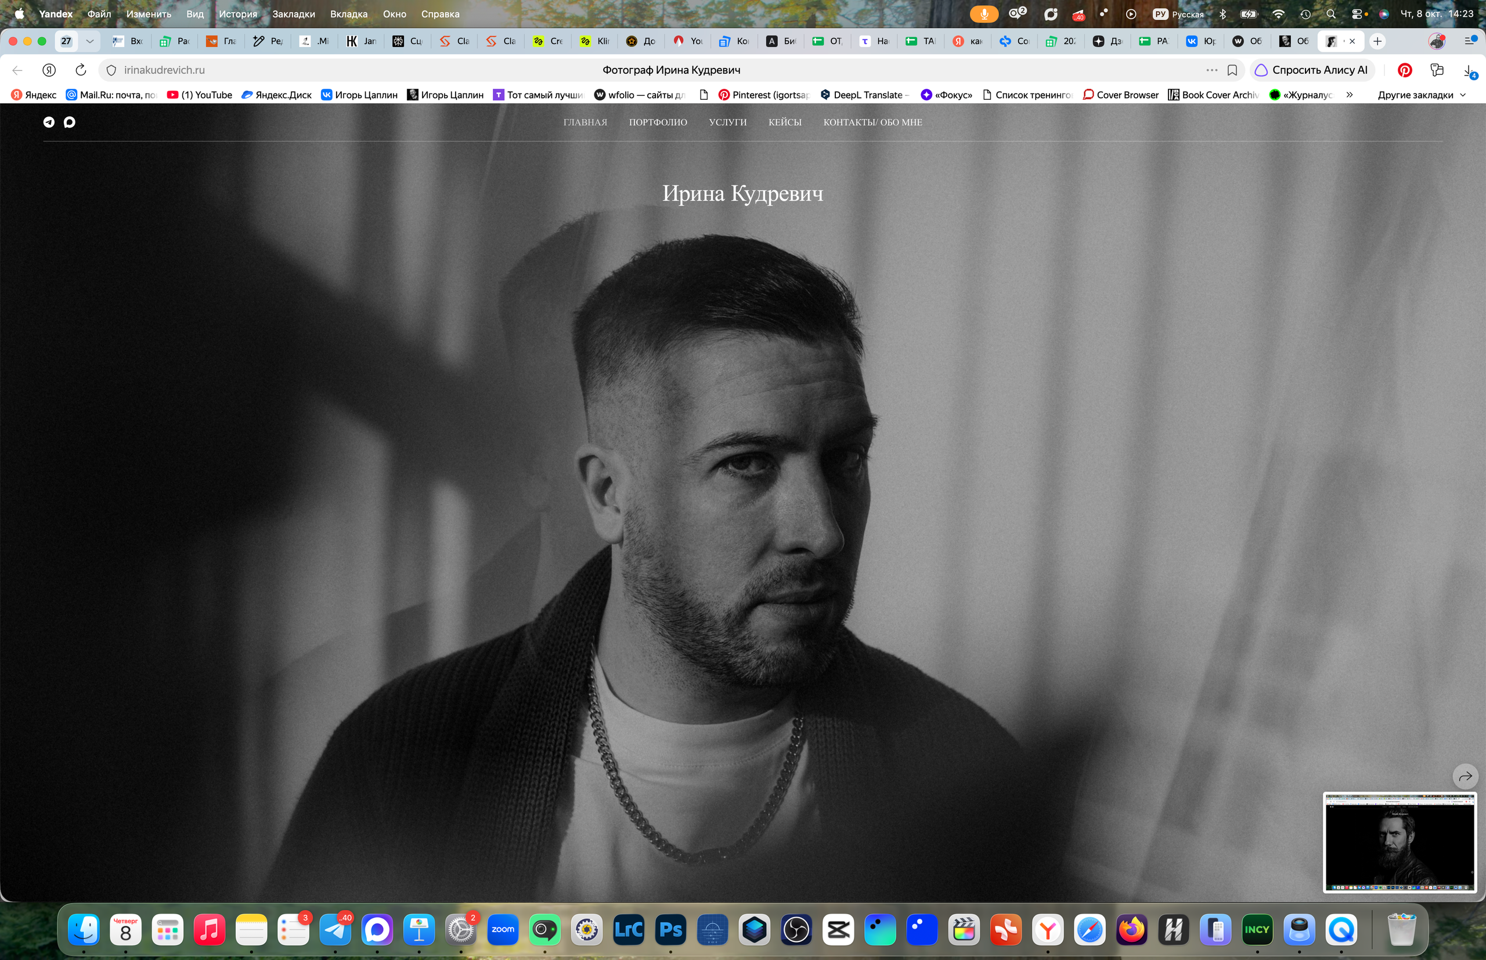Open the История menu
The height and width of the screenshot is (960, 1486).
[x=237, y=14]
